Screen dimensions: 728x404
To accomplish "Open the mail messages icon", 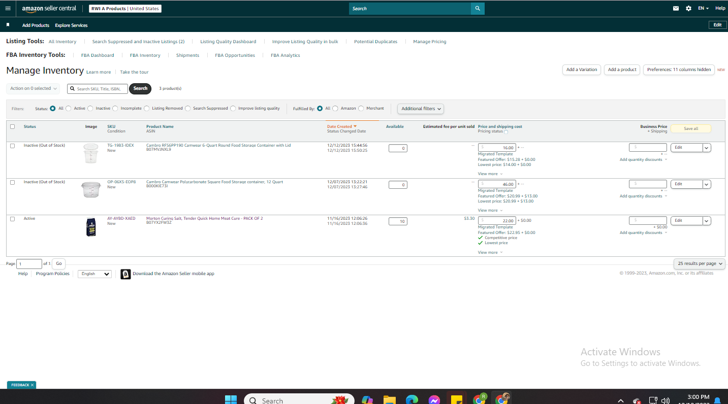I will point(676,9).
